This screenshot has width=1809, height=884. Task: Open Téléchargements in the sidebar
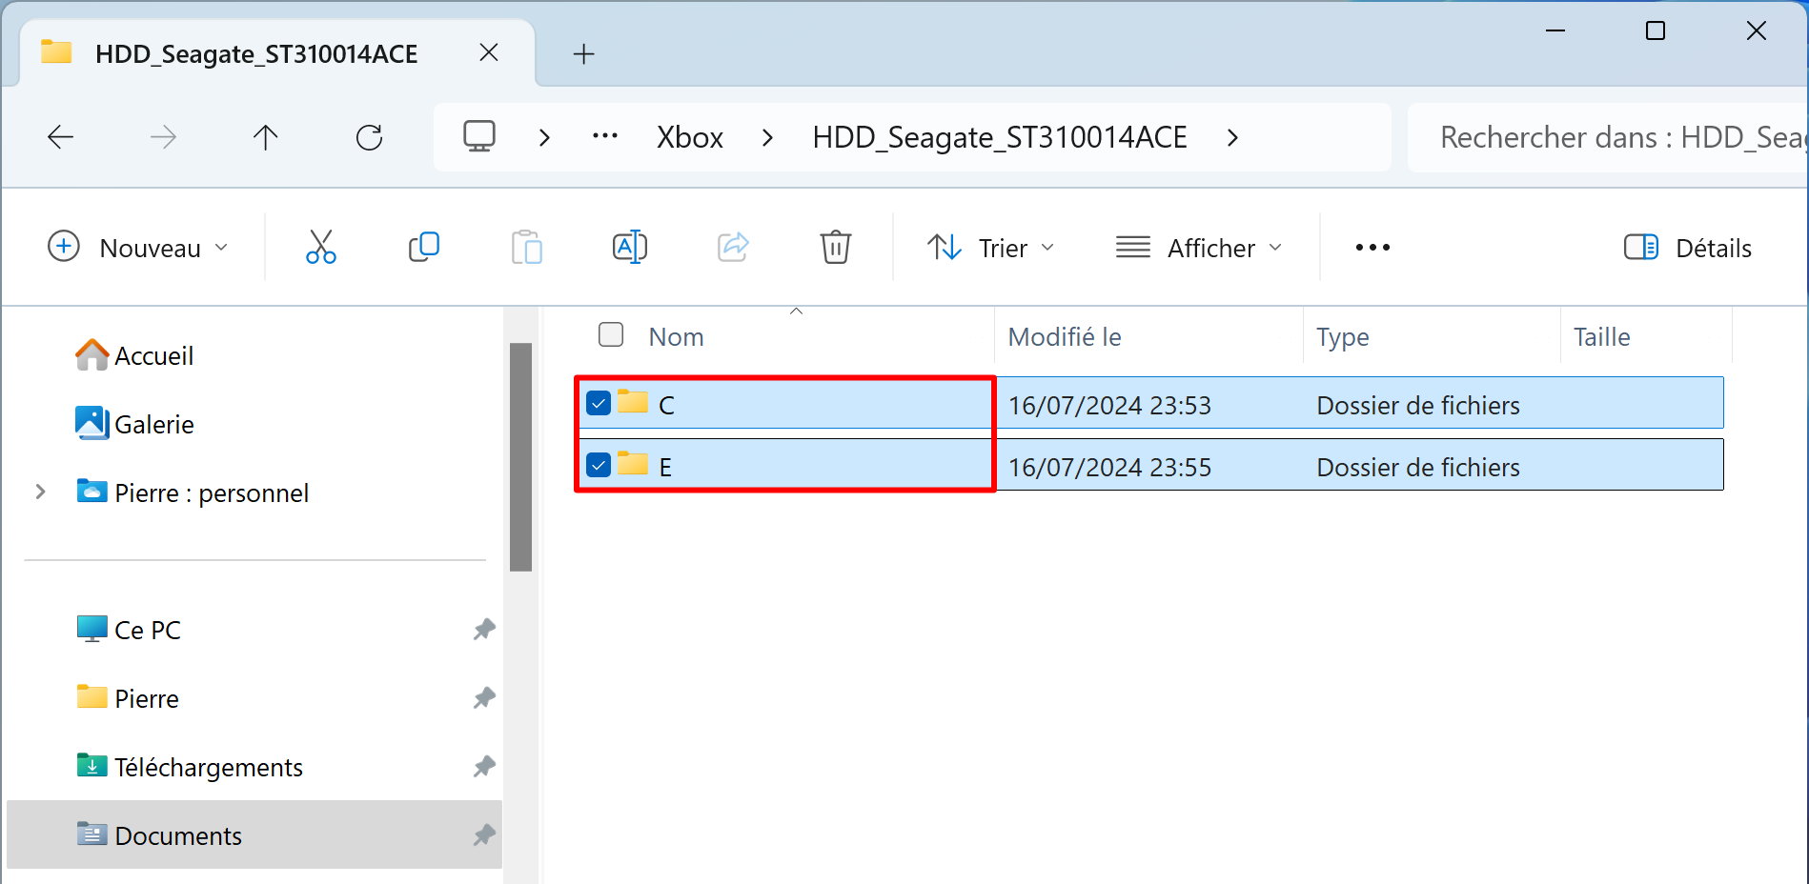point(190,767)
